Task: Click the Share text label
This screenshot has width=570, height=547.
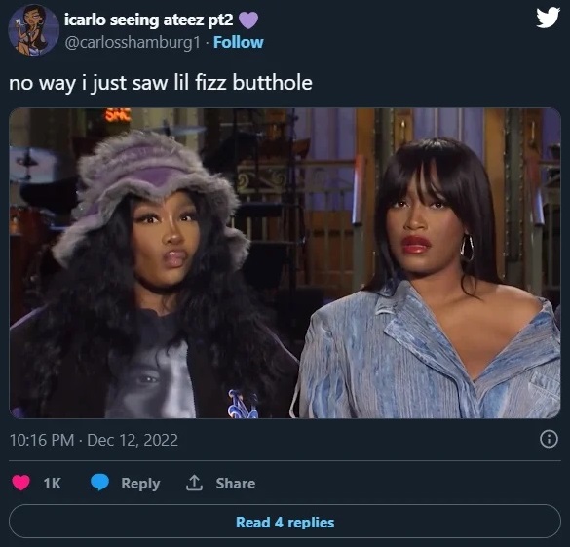Action: (x=236, y=484)
